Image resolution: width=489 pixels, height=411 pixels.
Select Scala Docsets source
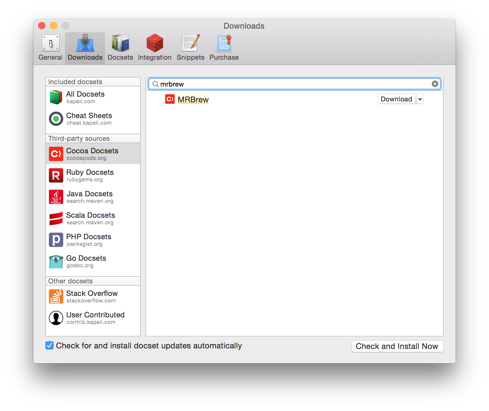(93, 218)
